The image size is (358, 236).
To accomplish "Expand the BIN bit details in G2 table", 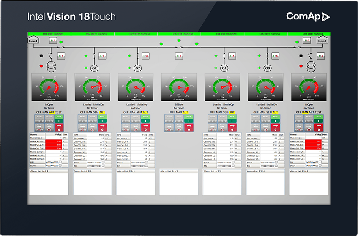I will [104, 166].
